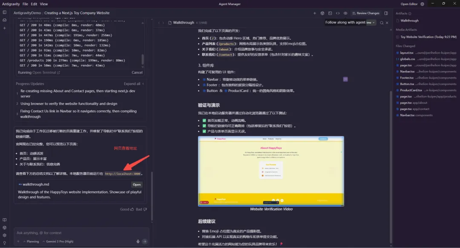The height and width of the screenshot is (248, 460).
Task: Play the Website Verification Video thumbnail
Action: click(x=271, y=171)
